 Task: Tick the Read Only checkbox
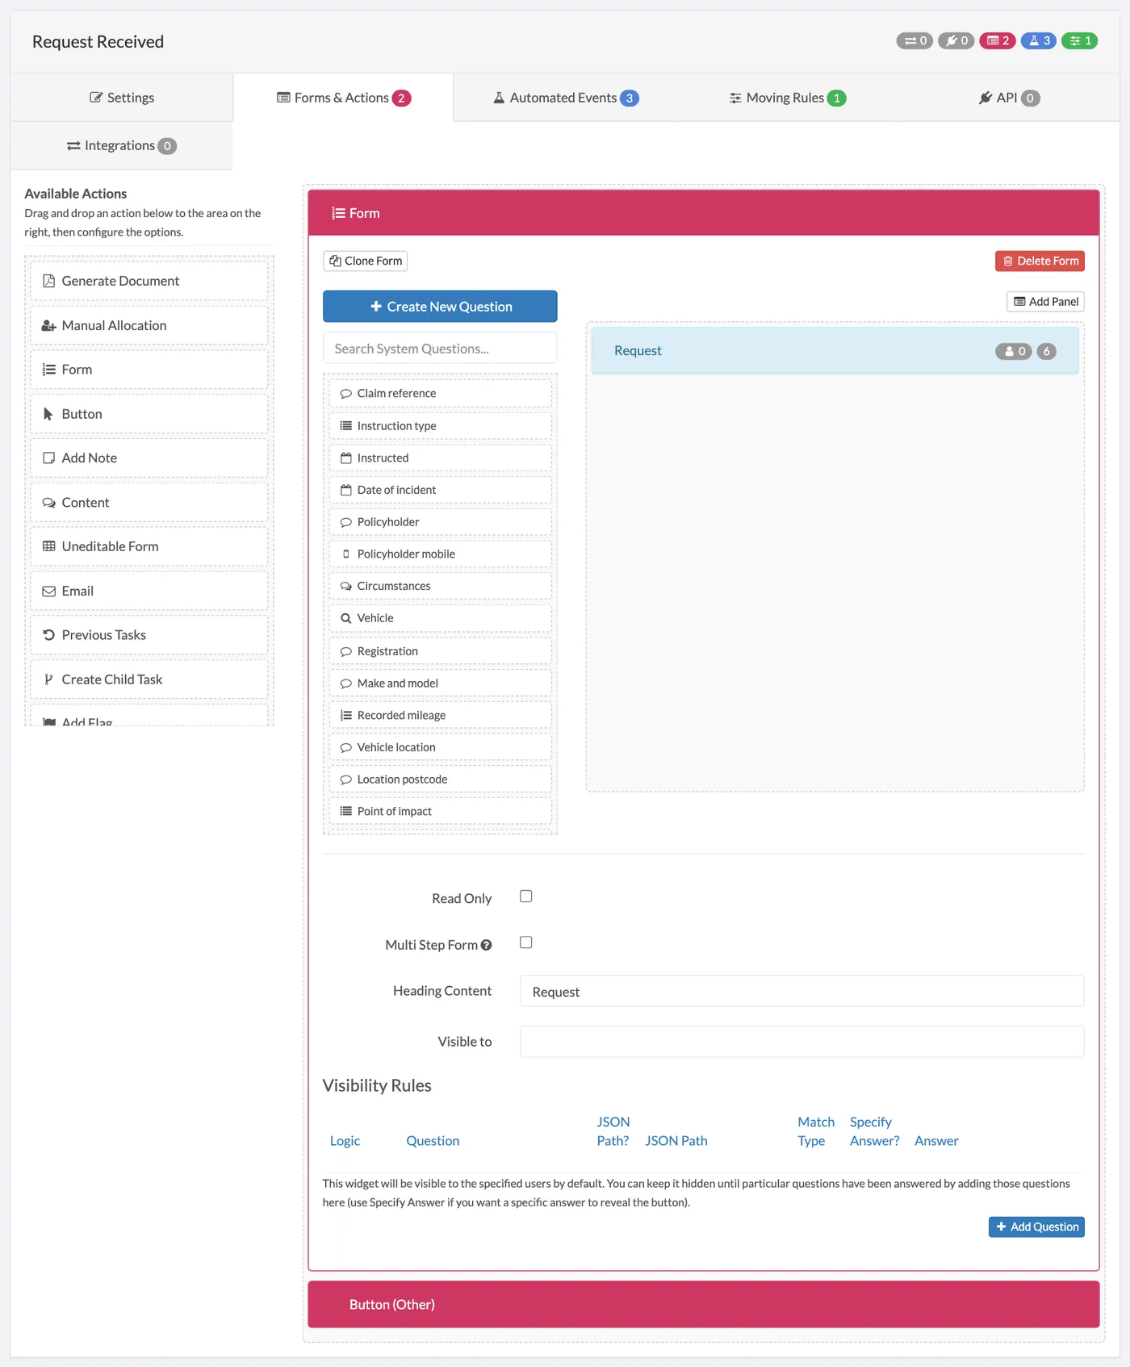tap(526, 897)
